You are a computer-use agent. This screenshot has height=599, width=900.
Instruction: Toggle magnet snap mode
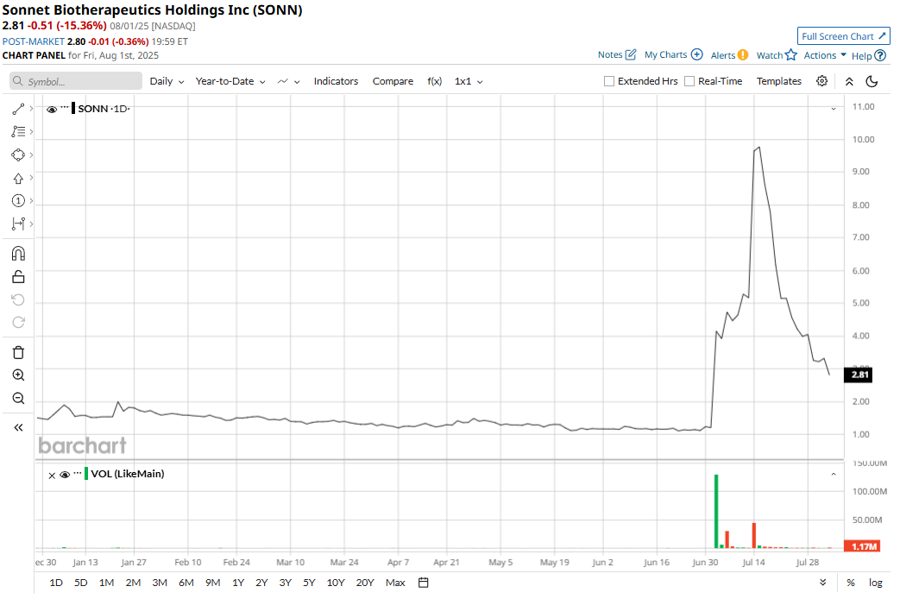[18, 253]
